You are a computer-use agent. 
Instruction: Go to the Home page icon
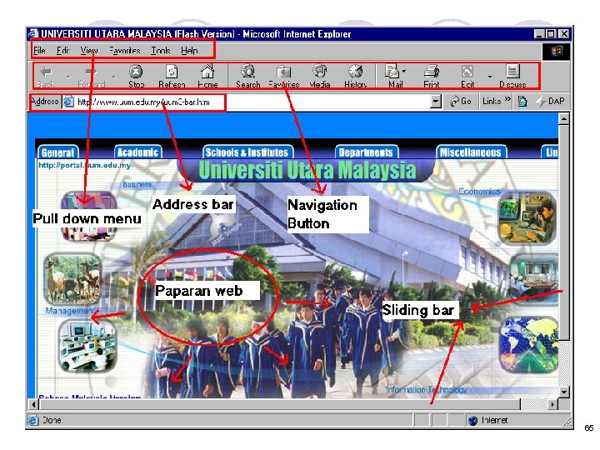tap(207, 77)
